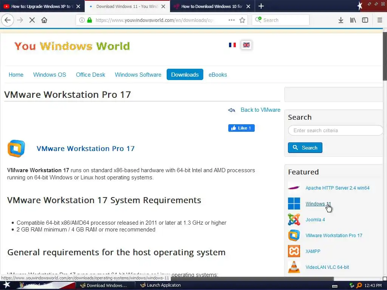Screen dimensions: 387x290
Task: Open the Windows Software menu
Action: (138, 75)
